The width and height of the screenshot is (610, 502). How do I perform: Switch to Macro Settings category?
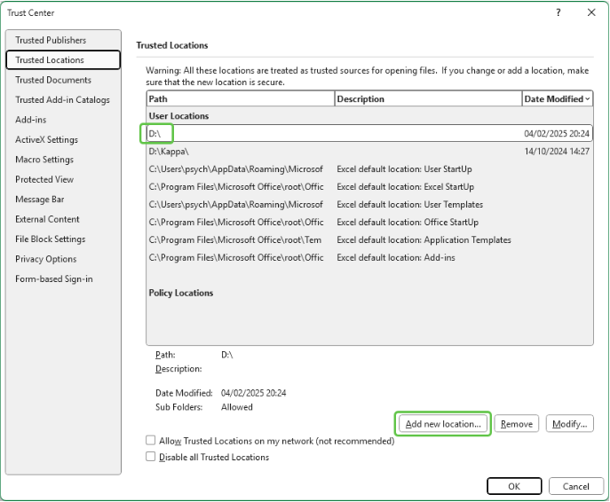pos(44,160)
